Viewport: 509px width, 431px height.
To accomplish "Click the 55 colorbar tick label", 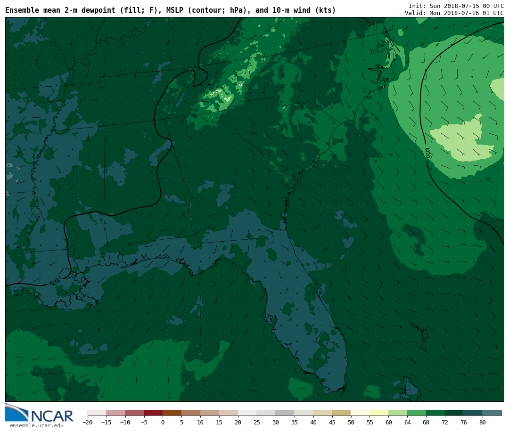I will [370, 423].
